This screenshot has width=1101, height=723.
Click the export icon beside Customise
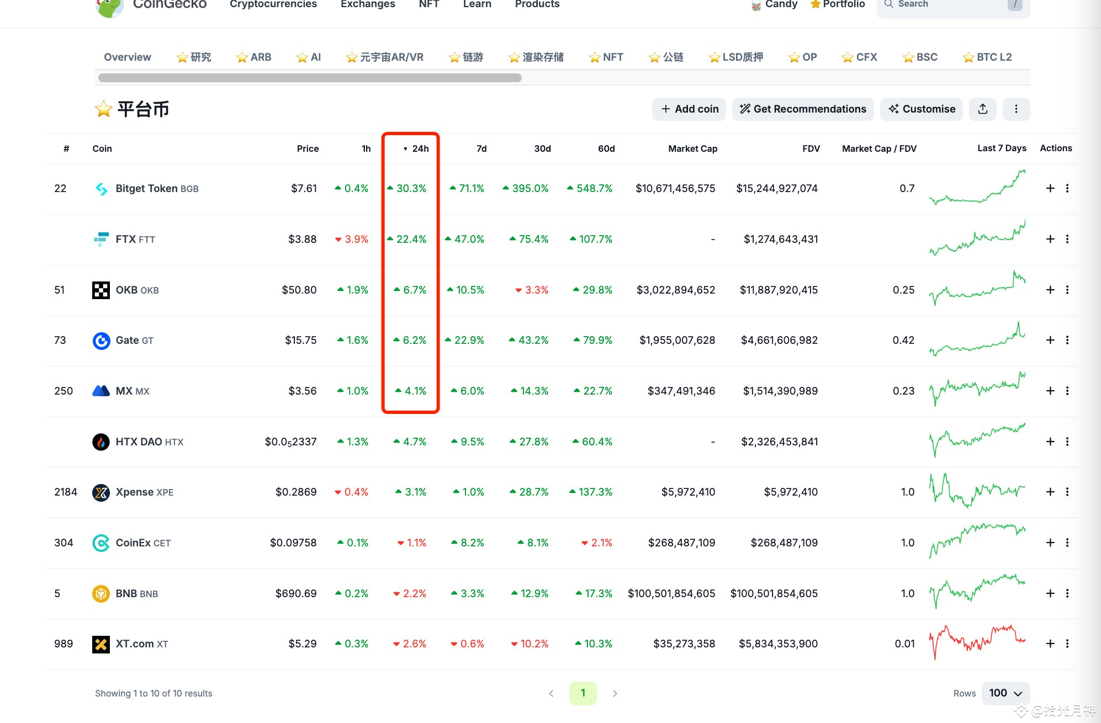pyautogui.click(x=982, y=109)
